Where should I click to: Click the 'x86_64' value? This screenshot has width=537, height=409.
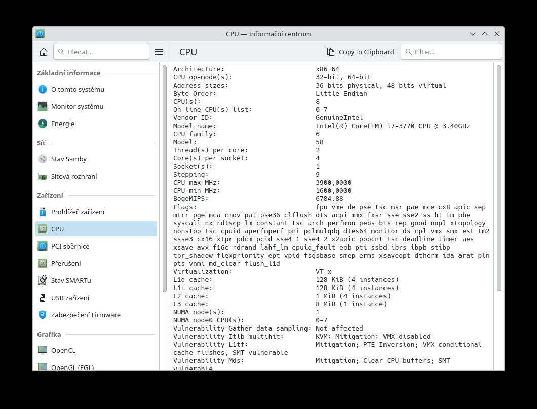tap(327, 69)
